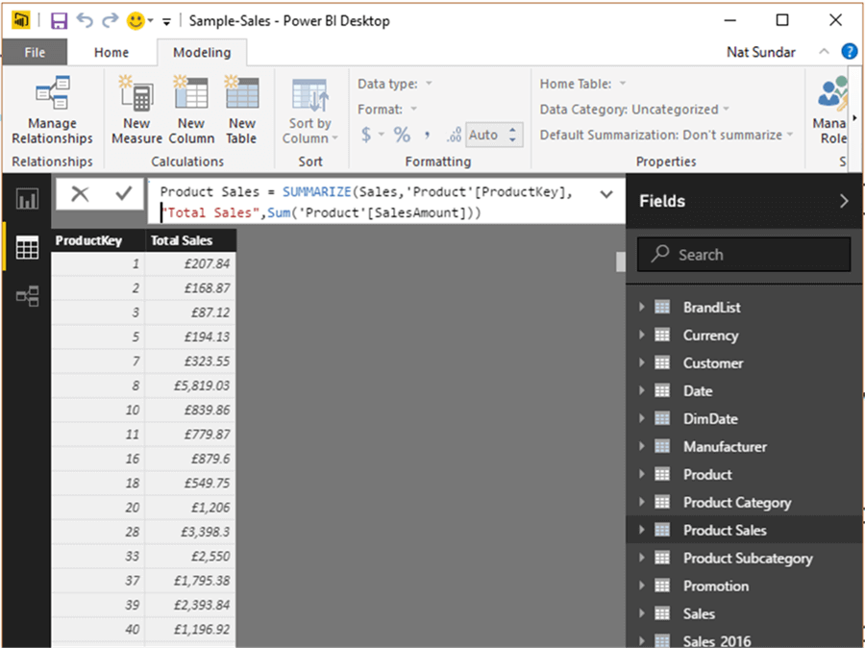
Task: Select the Product table in Fields
Action: pyautogui.click(x=745, y=474)
